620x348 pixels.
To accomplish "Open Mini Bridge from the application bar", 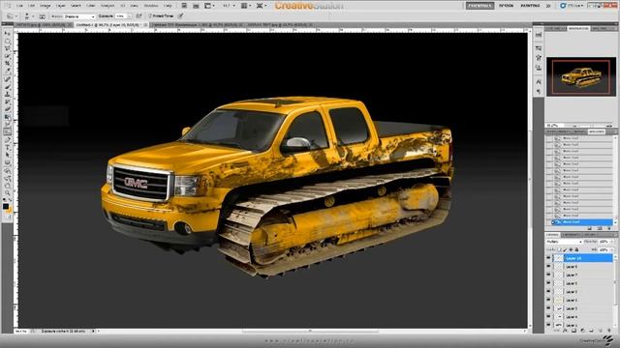I will tap(196, 6).
